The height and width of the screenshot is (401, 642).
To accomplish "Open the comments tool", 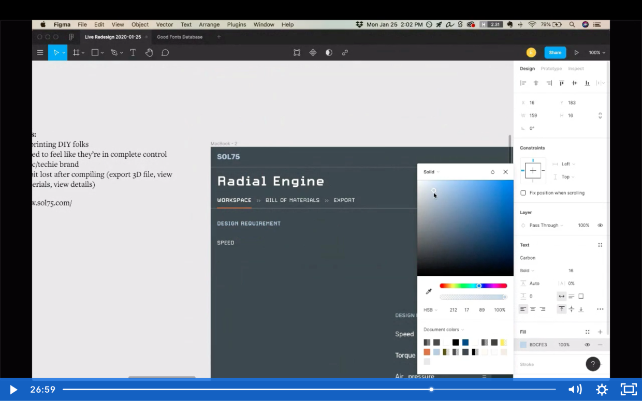I will pos(165,52).
